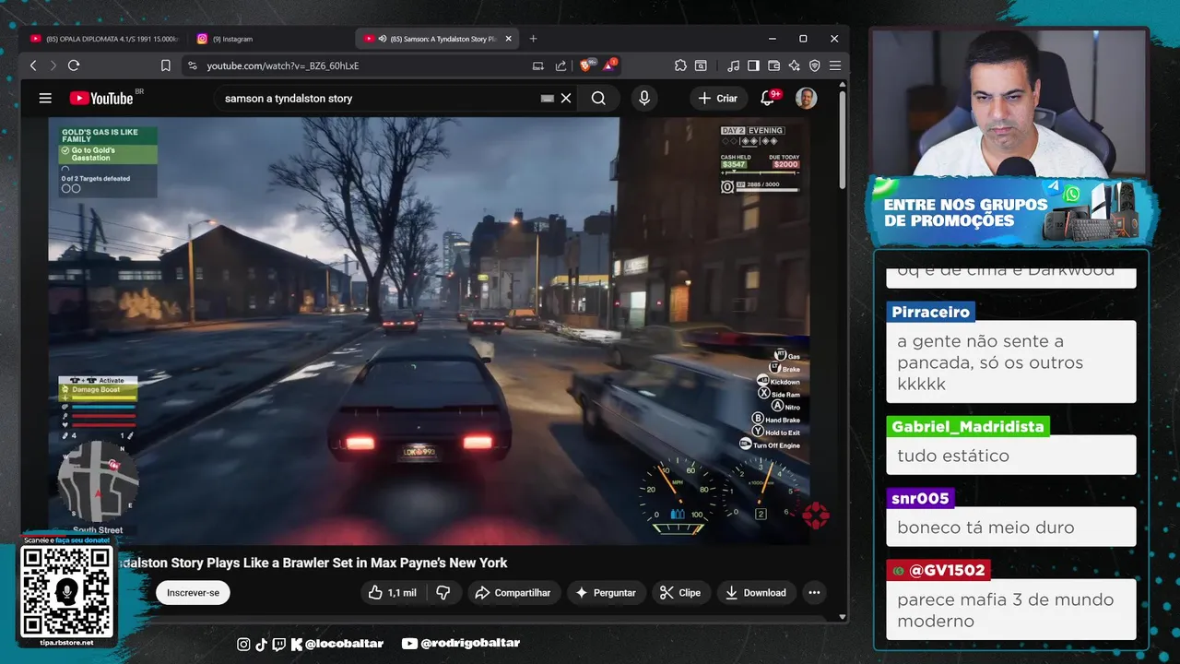Image resolution: width=1180 pixels, height=664 pixels.
Task: Bookmark this page in Brave
Action: coord(166,65)
